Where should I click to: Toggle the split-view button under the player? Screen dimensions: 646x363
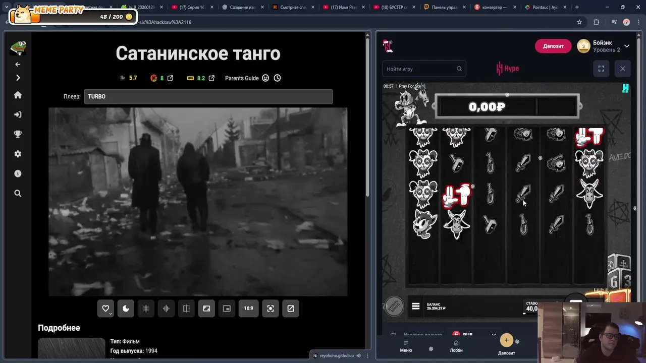click(x=186, y=309)
